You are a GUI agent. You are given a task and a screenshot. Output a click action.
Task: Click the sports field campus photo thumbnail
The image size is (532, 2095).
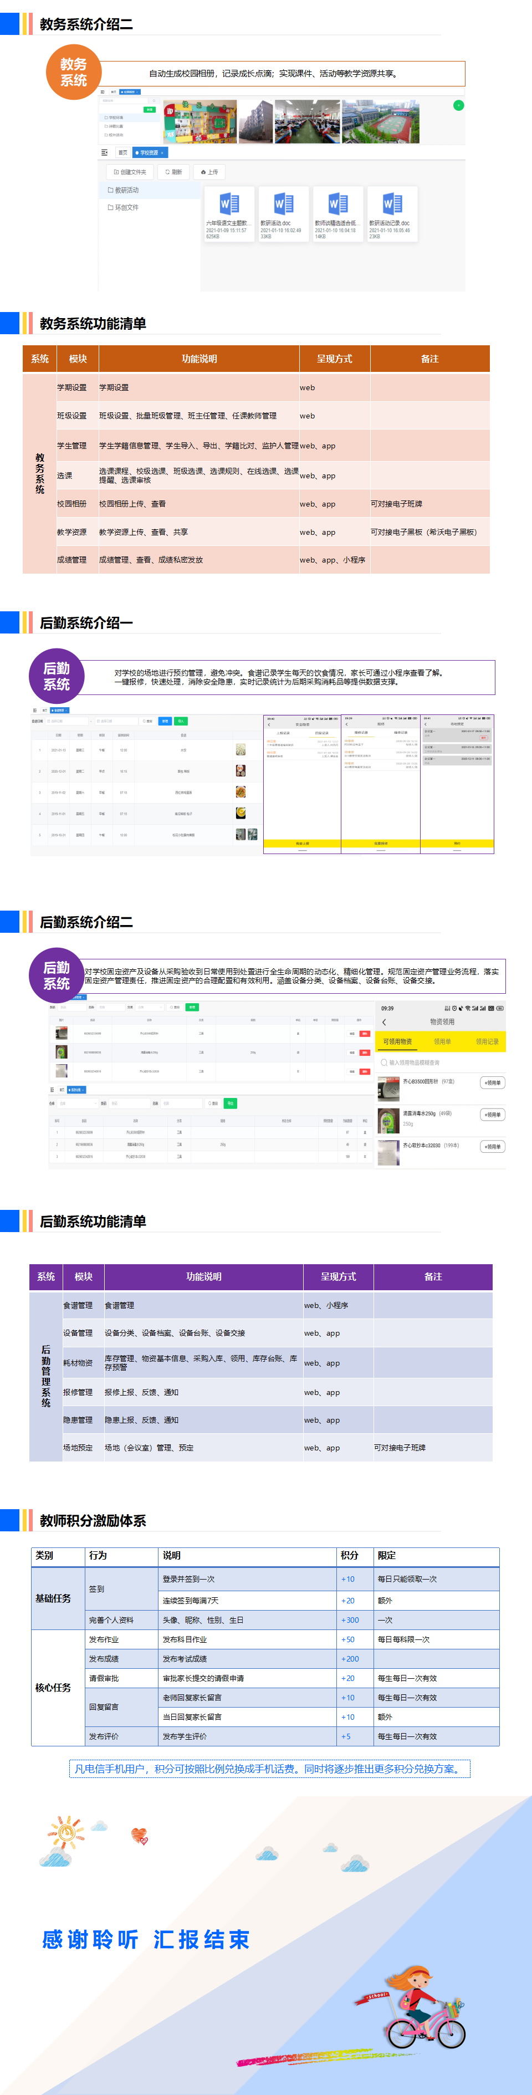pos(380,121)
